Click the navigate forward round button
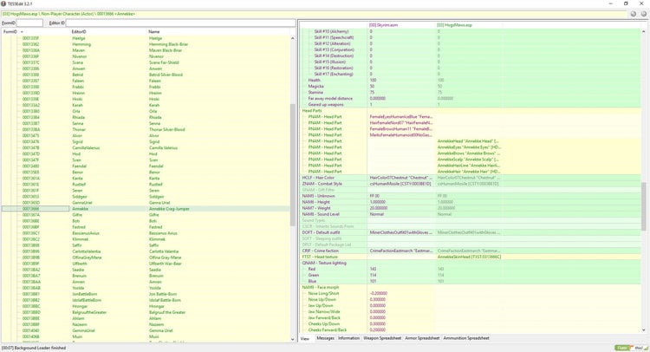This screenshot has height=352, width=650. click(x=644, y=14)
